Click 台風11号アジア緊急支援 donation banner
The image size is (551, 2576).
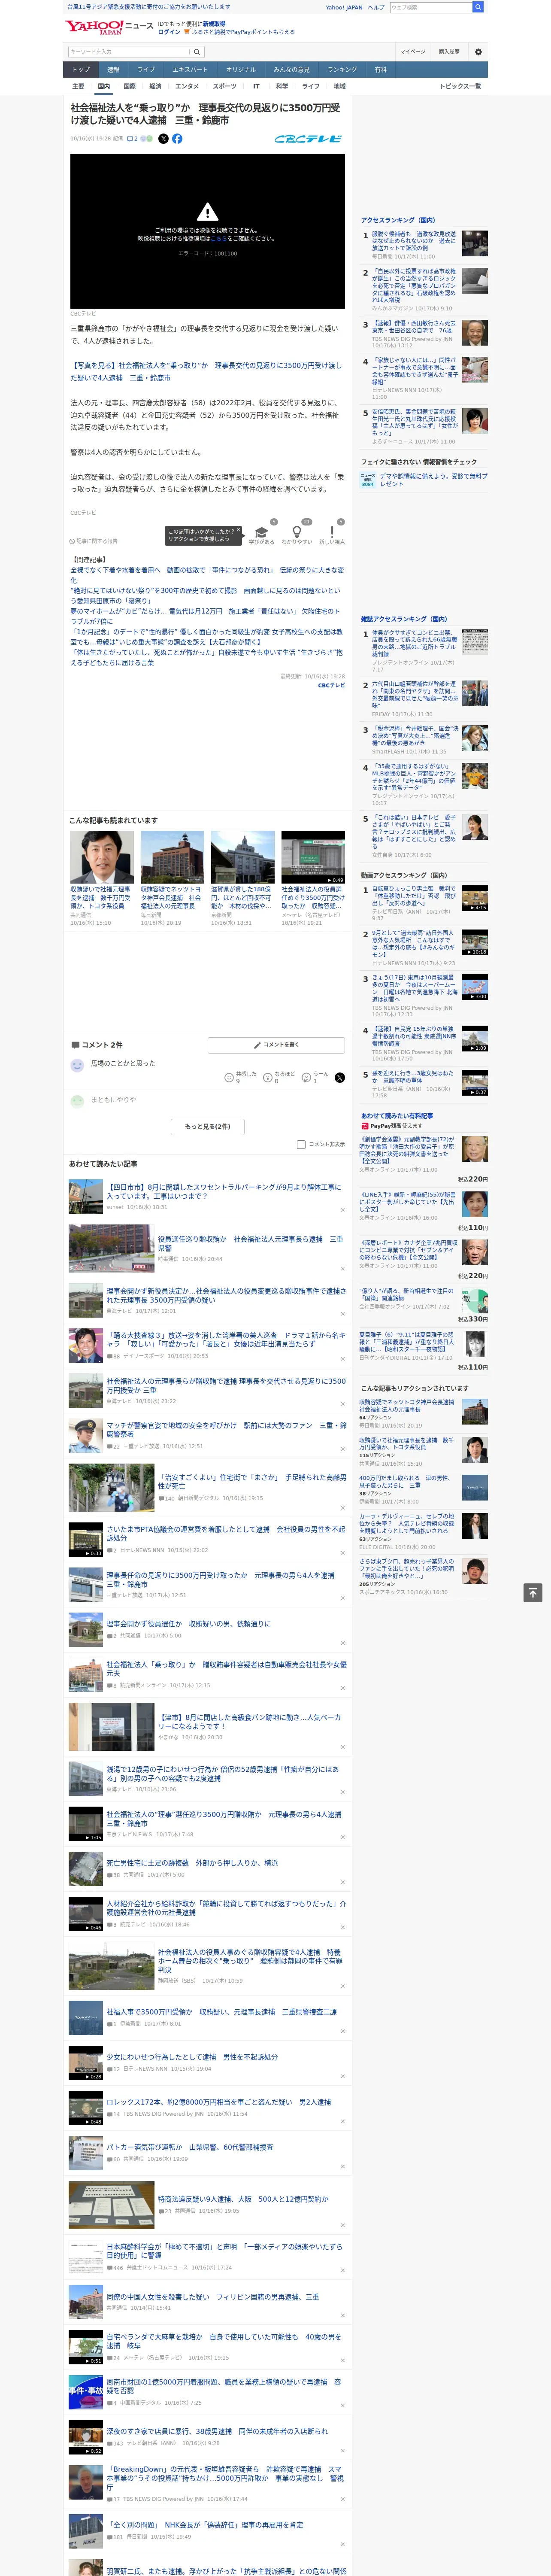coord(149,7)
